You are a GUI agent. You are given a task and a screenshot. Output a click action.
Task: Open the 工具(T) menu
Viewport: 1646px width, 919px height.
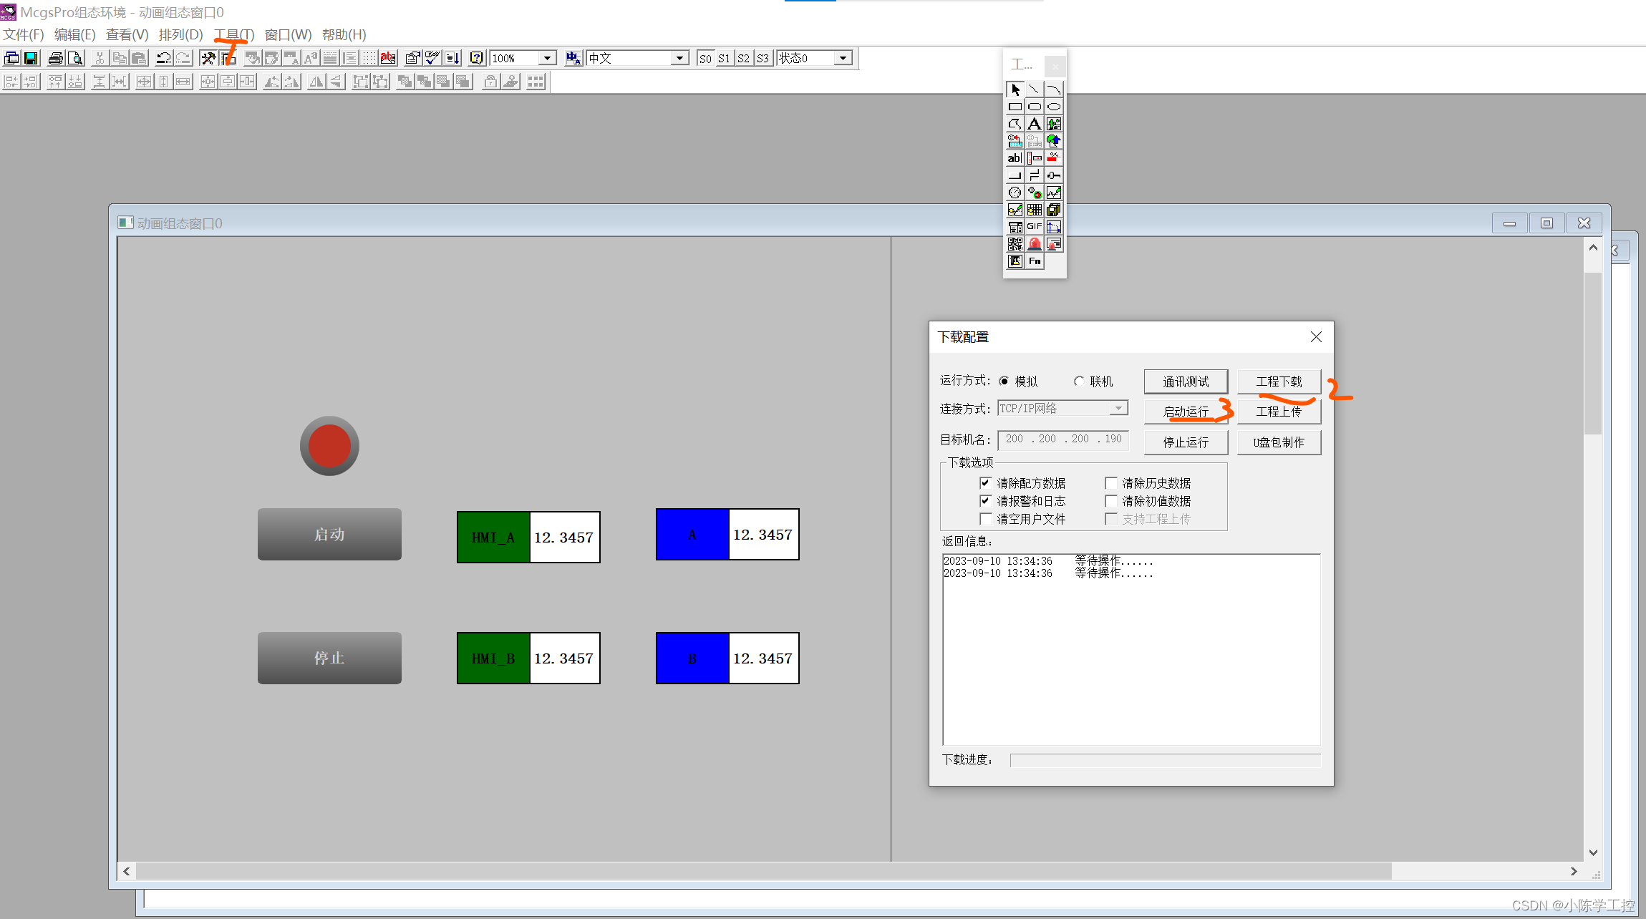[234, 35]
